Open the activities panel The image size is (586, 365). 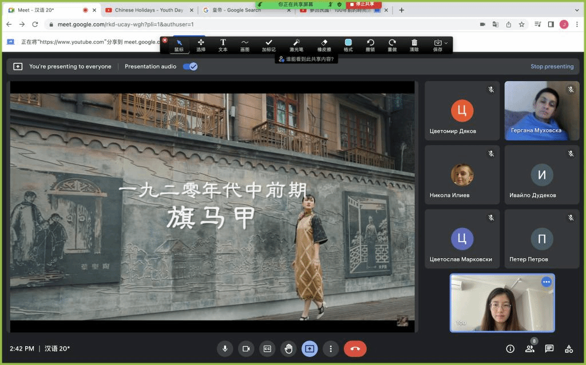[x=569, y=348]
